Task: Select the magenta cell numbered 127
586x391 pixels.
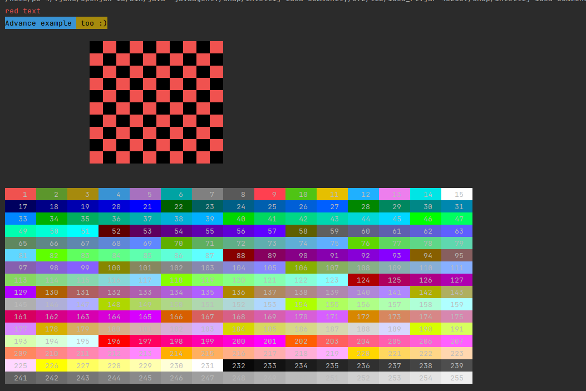Action: 457,280
